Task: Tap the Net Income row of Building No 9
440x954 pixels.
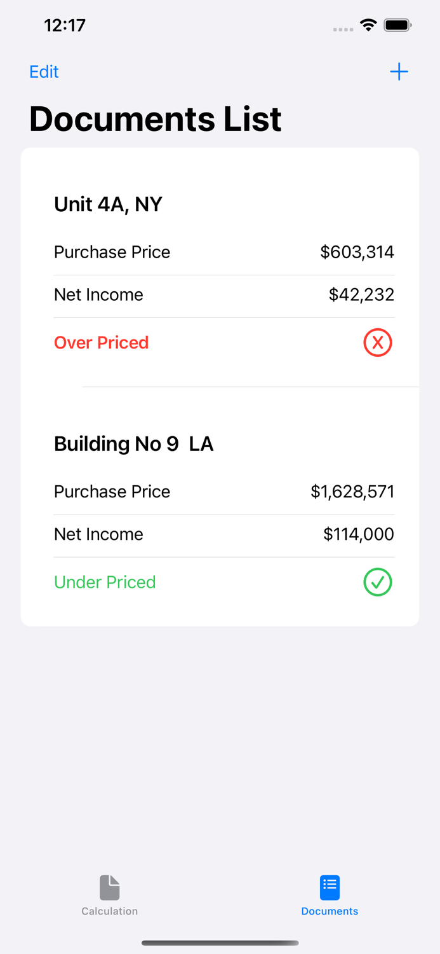Action: click(222, 534)
